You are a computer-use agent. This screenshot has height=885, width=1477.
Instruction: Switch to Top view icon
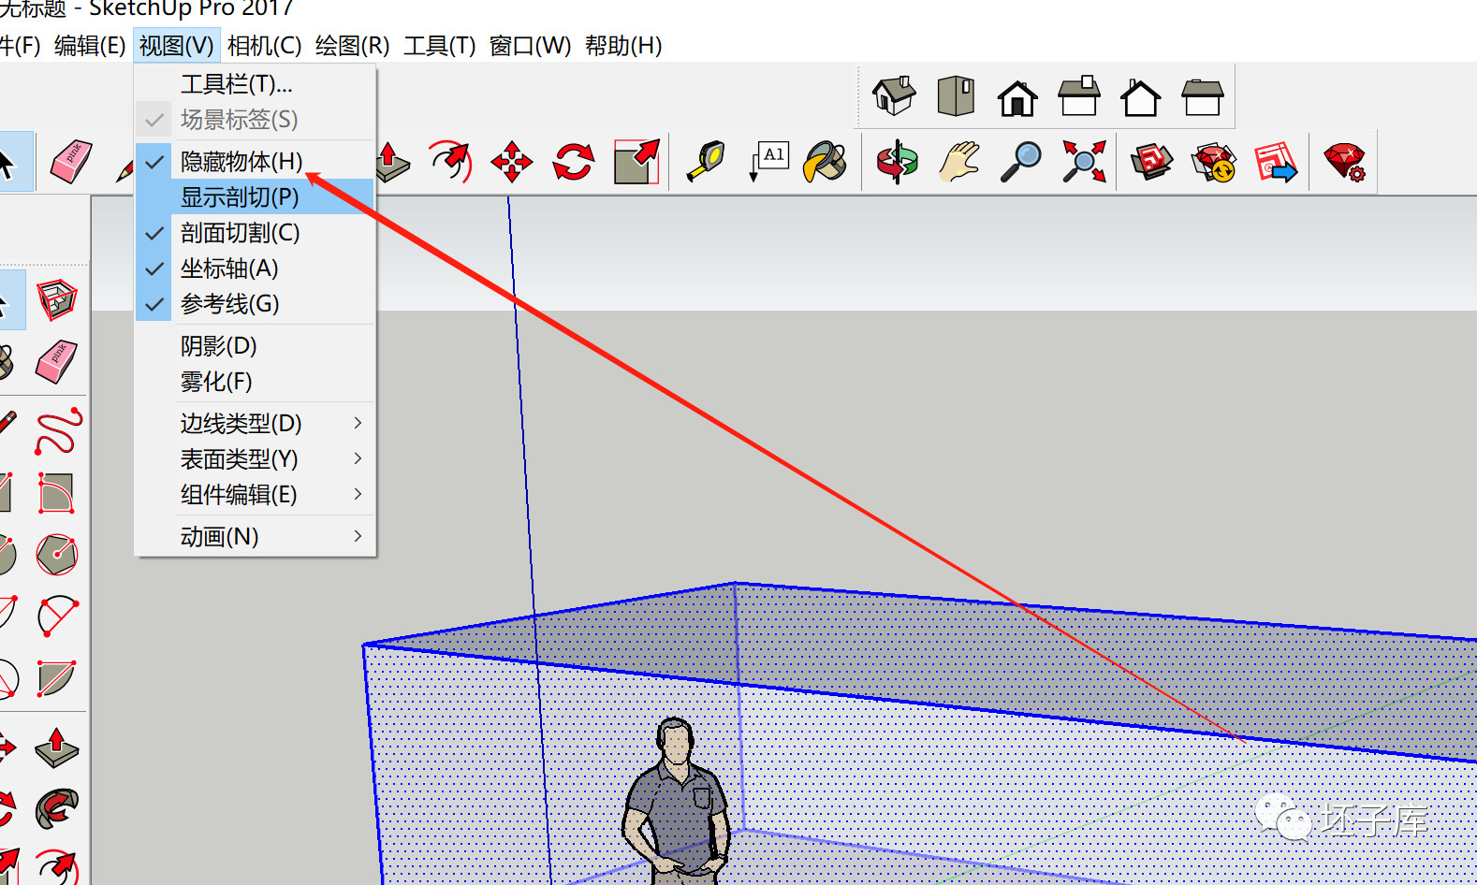(x=956, y=95)
